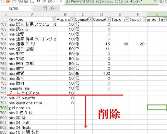Select column D header
Screen dimensions: 167x134
[102, 15]
